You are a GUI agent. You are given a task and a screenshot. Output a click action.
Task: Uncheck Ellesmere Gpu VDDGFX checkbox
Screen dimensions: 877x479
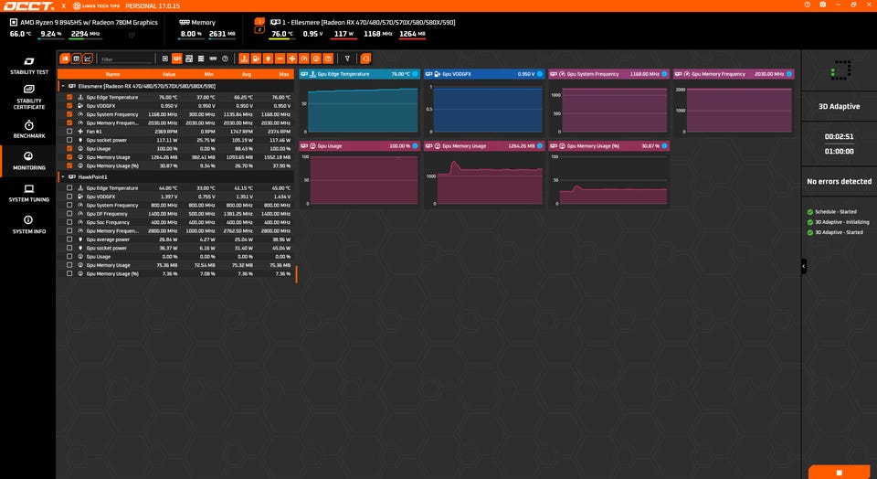click(x=69, y=106)
